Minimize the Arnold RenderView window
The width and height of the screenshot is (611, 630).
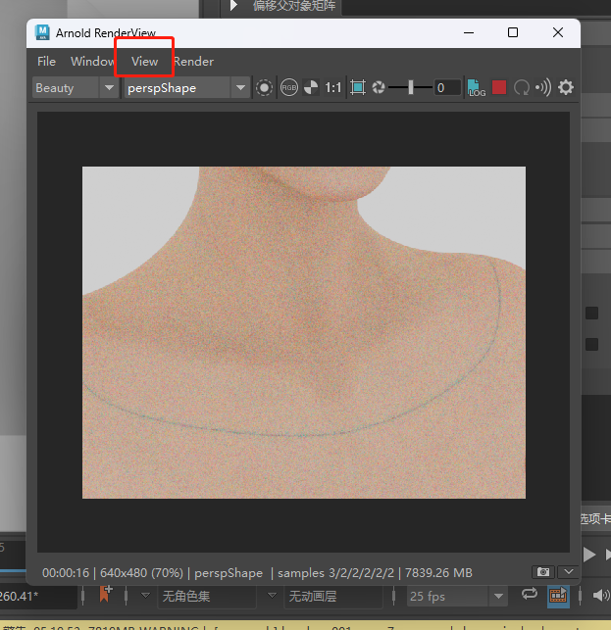469,32
